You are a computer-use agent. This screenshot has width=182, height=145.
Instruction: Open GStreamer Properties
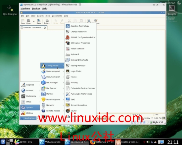pos(80,43)
